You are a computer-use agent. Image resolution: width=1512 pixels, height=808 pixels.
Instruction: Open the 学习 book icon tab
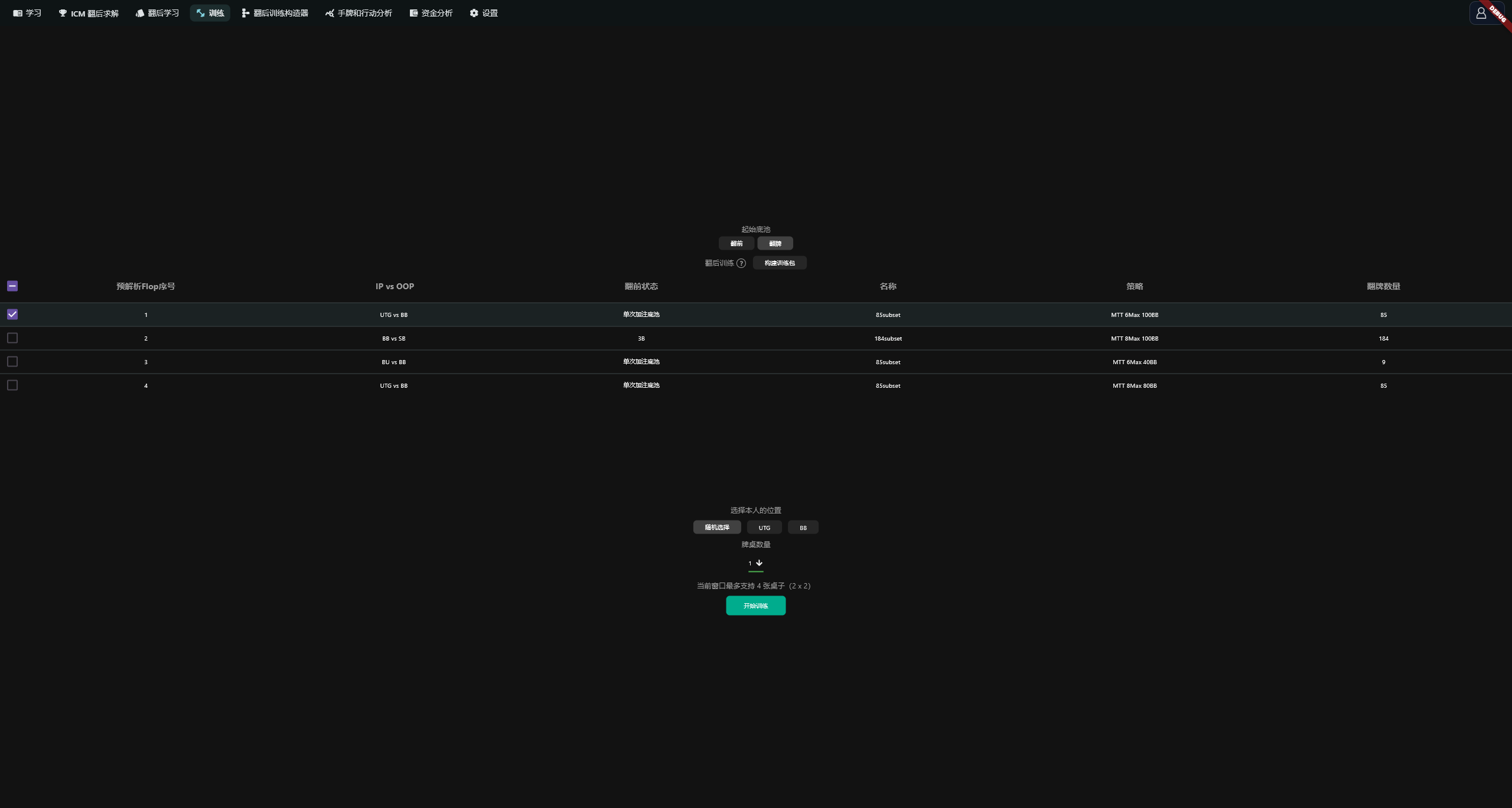point(27,13)
